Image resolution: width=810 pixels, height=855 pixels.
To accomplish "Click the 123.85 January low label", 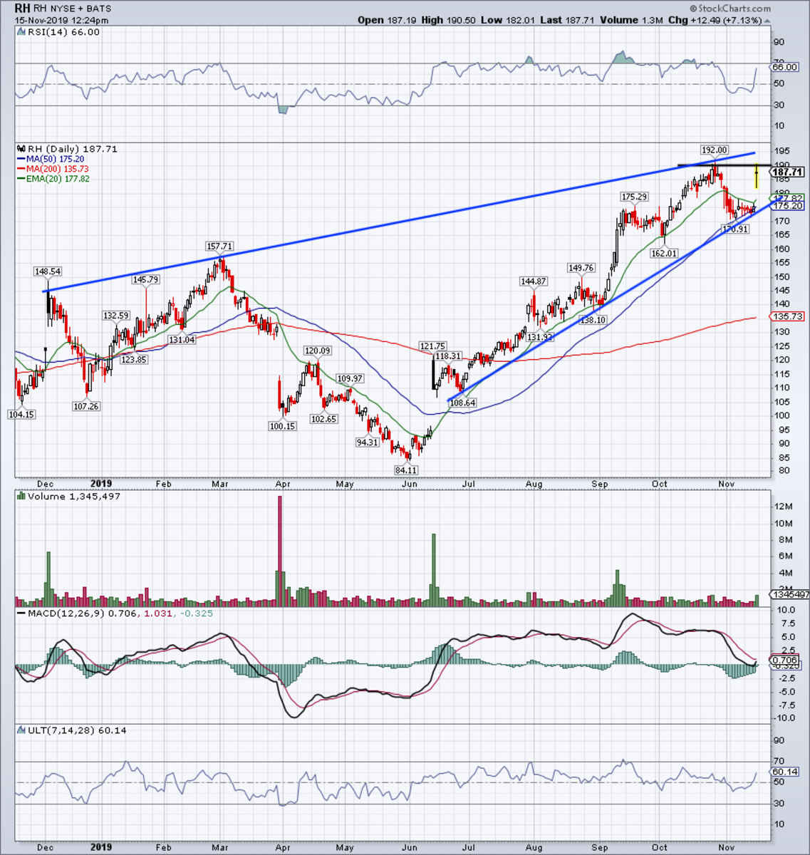I will [134, 360].
